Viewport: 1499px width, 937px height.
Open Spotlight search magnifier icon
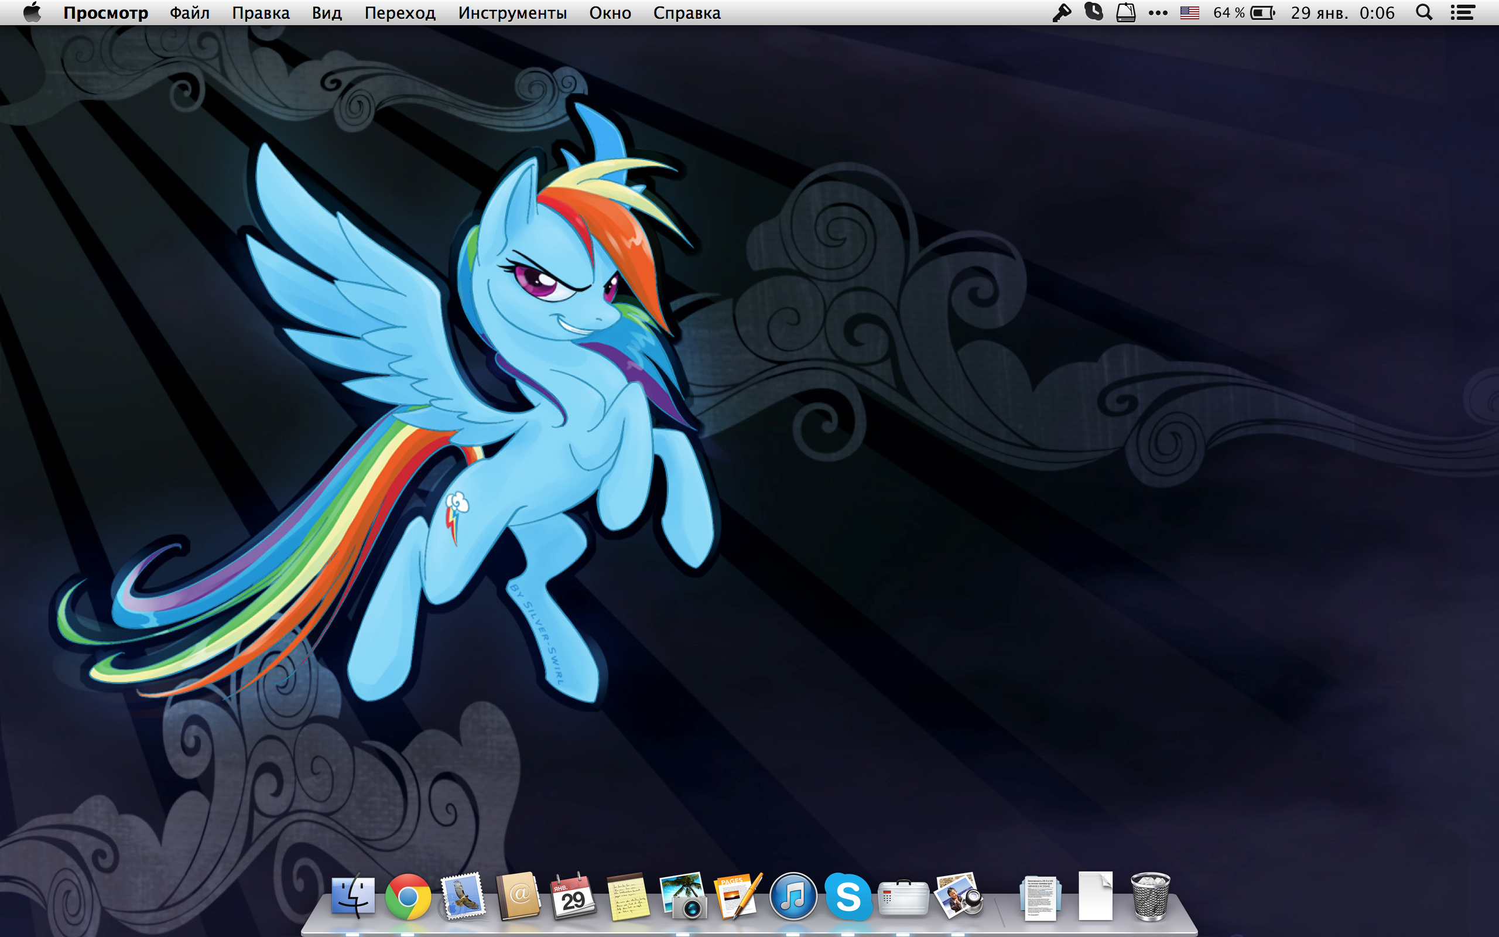coord(1423,13)
